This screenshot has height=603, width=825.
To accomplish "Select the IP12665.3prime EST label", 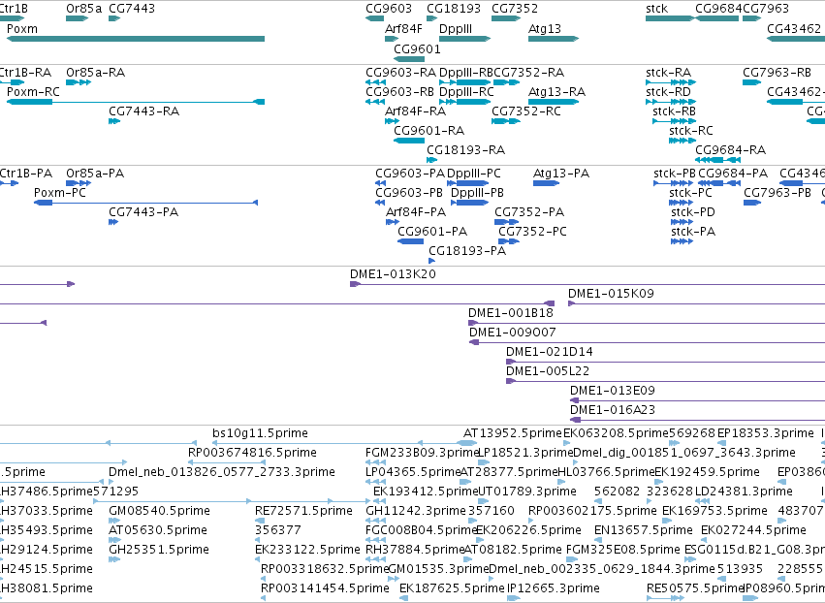I will [x=554, y=588].
